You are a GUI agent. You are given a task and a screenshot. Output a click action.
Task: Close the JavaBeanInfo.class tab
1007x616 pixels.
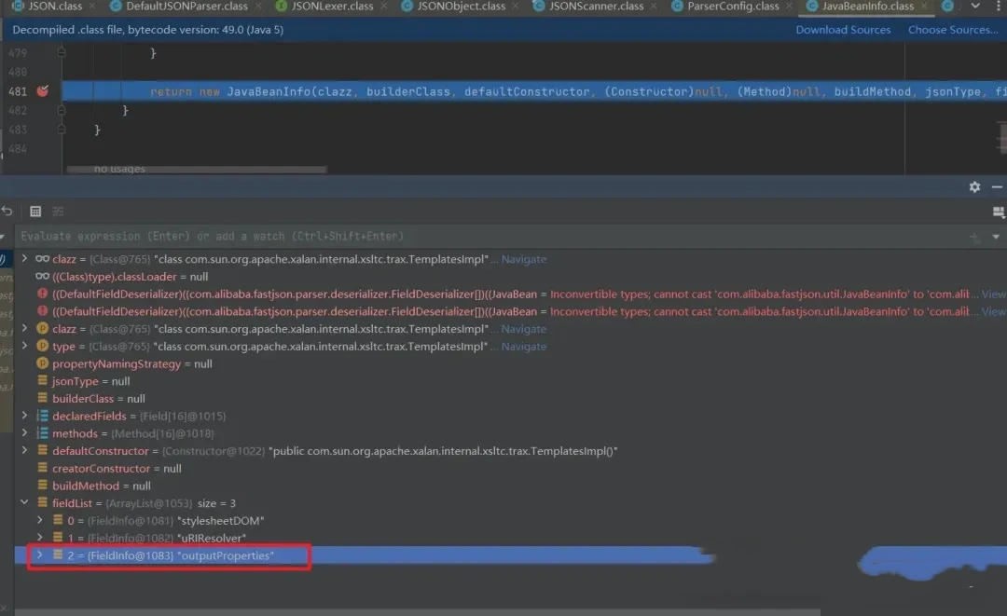pos(925,6)
